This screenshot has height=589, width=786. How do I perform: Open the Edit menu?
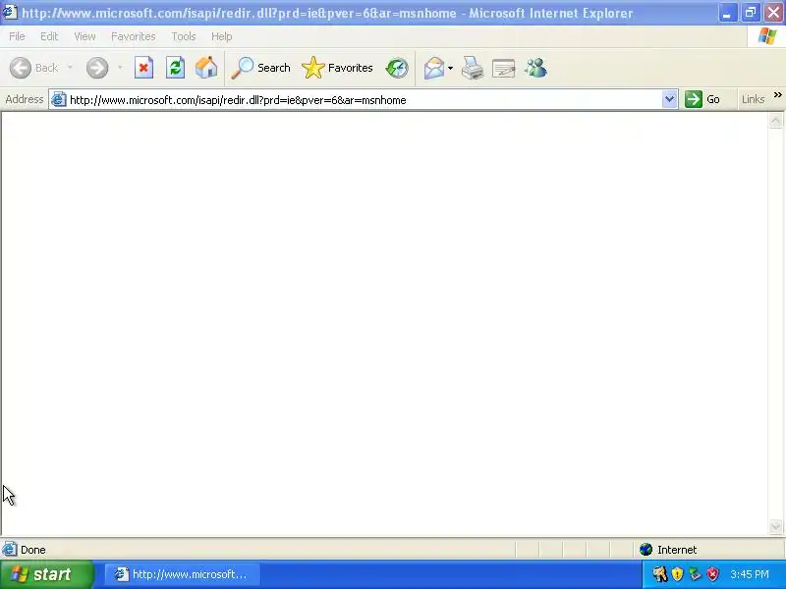tap(49, 36)
